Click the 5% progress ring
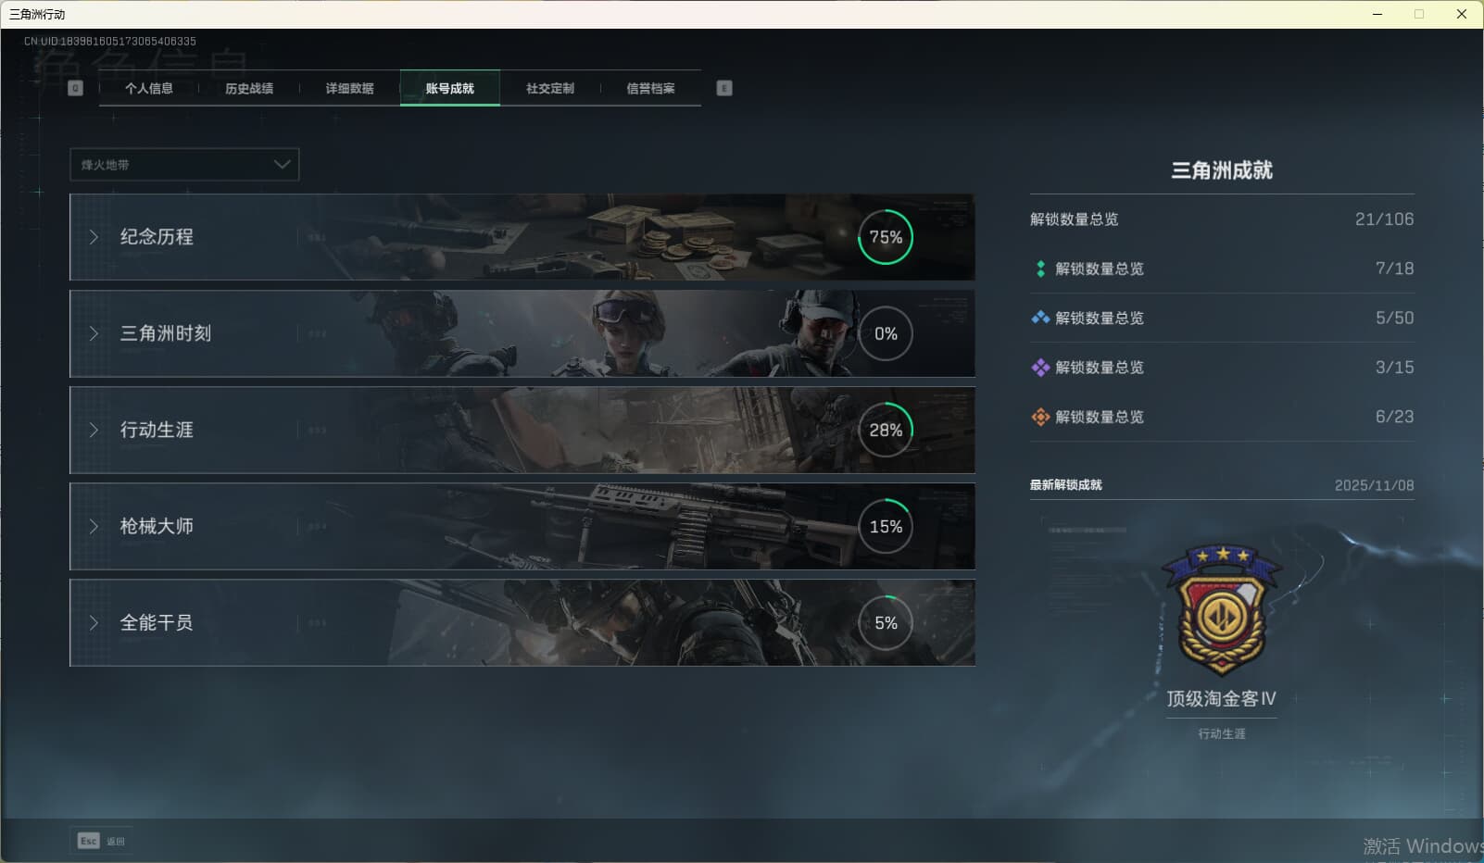 point(886,622)
